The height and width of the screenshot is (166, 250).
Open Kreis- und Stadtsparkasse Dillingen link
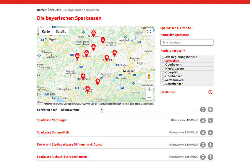70,144
